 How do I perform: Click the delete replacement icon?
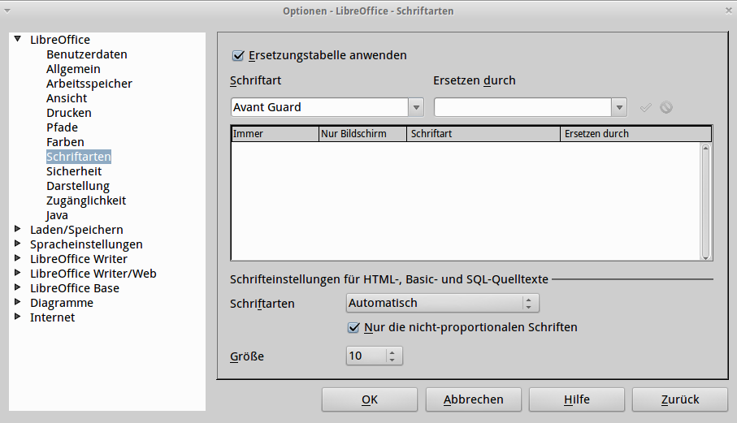[666, 107]
